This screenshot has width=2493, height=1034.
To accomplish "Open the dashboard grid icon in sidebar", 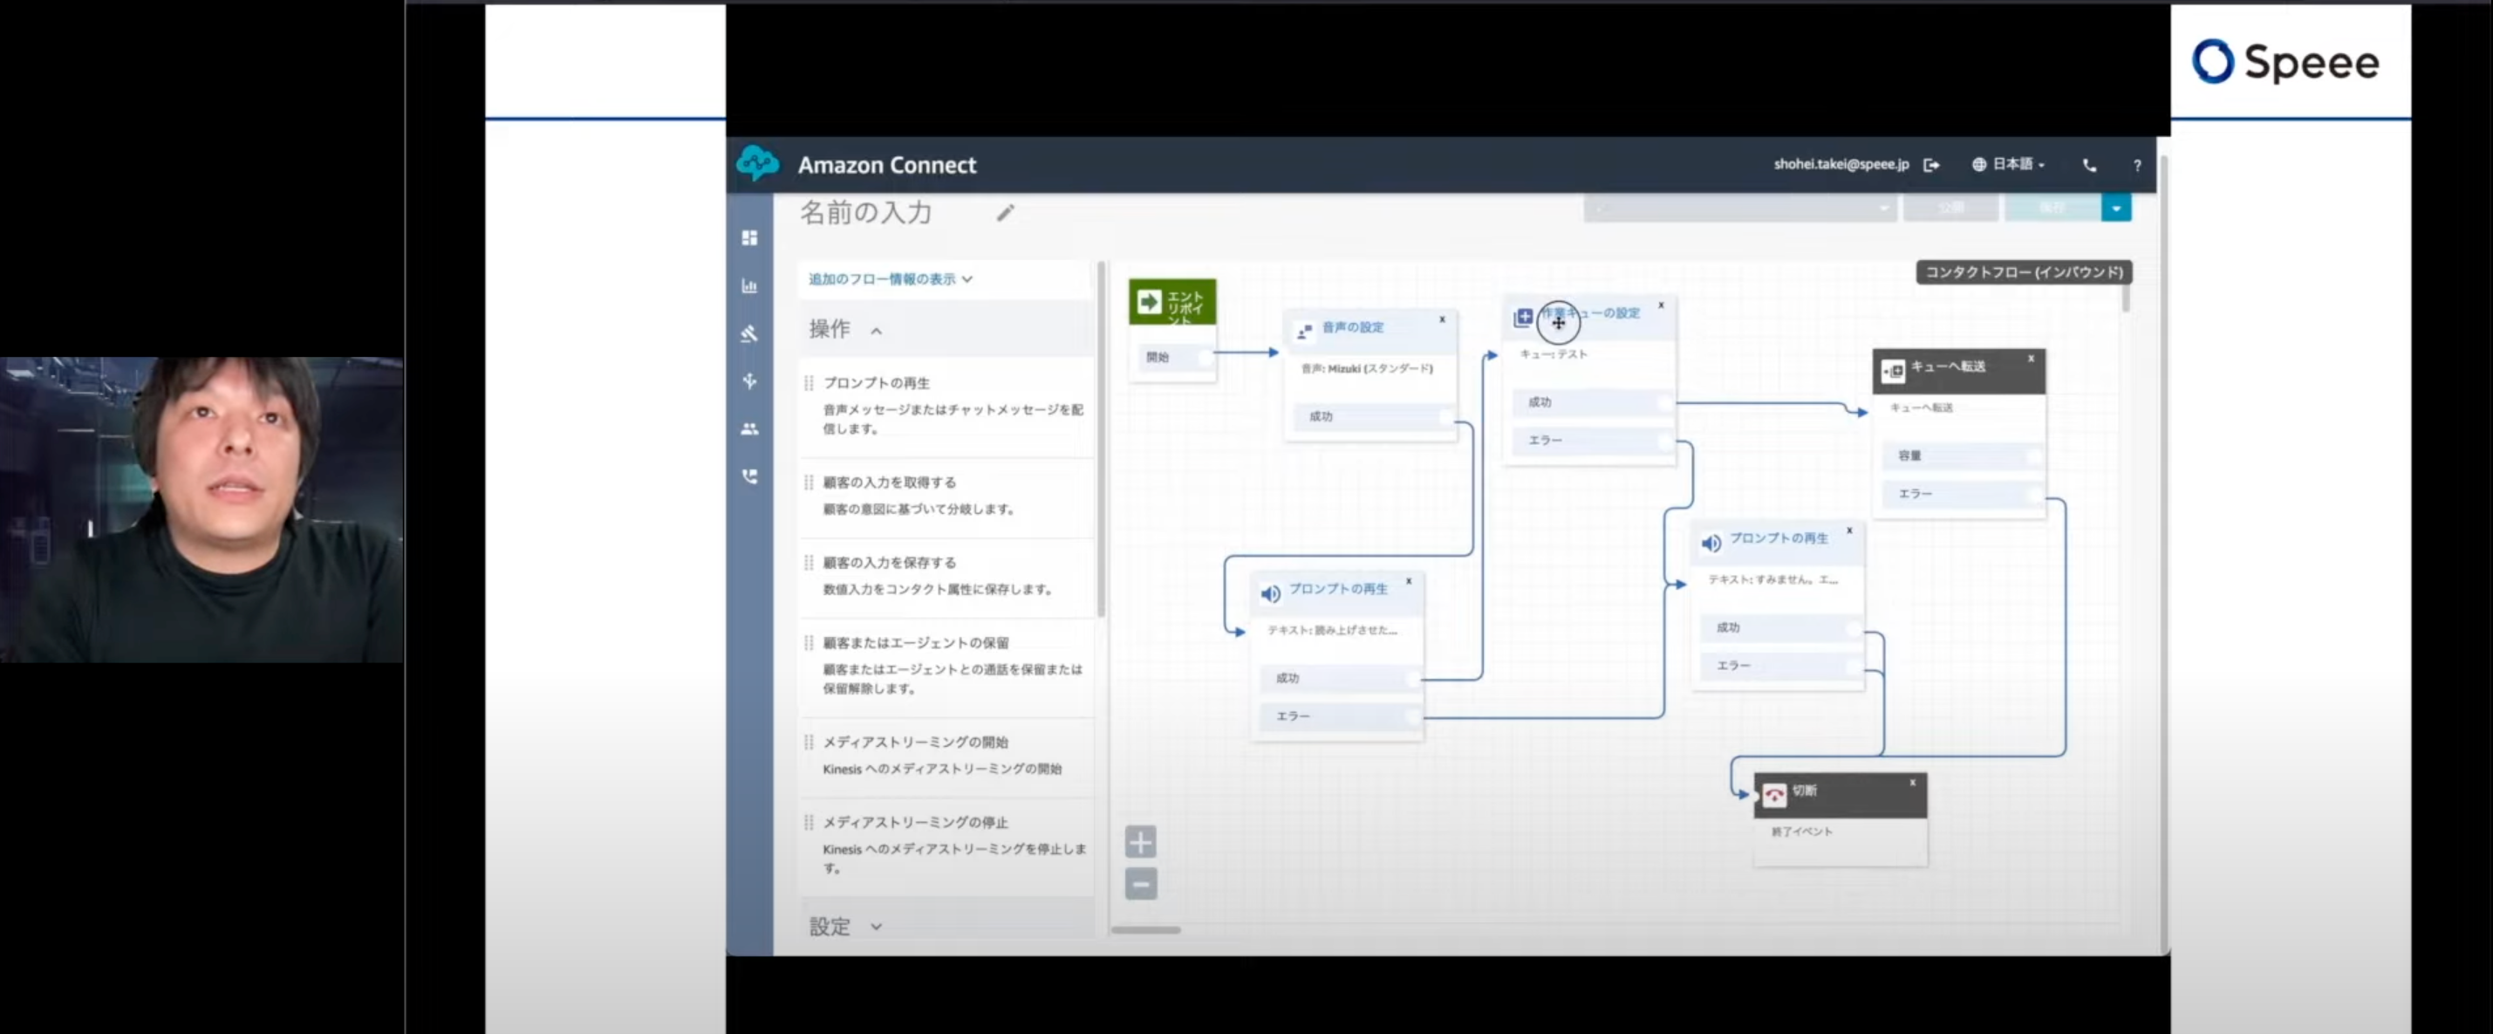I will (749, 238).
